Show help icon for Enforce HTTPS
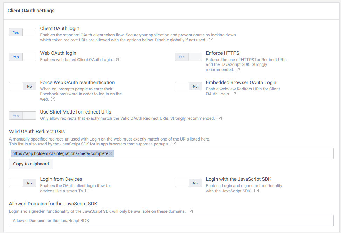The width and height of the screenshot is (341, 233). (x=239, y=70)
